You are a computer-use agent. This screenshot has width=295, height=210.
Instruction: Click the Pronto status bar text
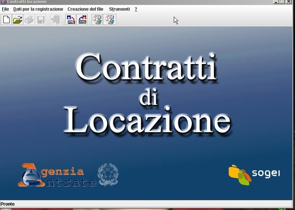click(7, 204)
